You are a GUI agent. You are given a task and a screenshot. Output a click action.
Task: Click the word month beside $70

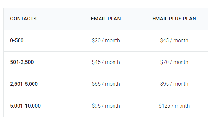tap(181, 62)
